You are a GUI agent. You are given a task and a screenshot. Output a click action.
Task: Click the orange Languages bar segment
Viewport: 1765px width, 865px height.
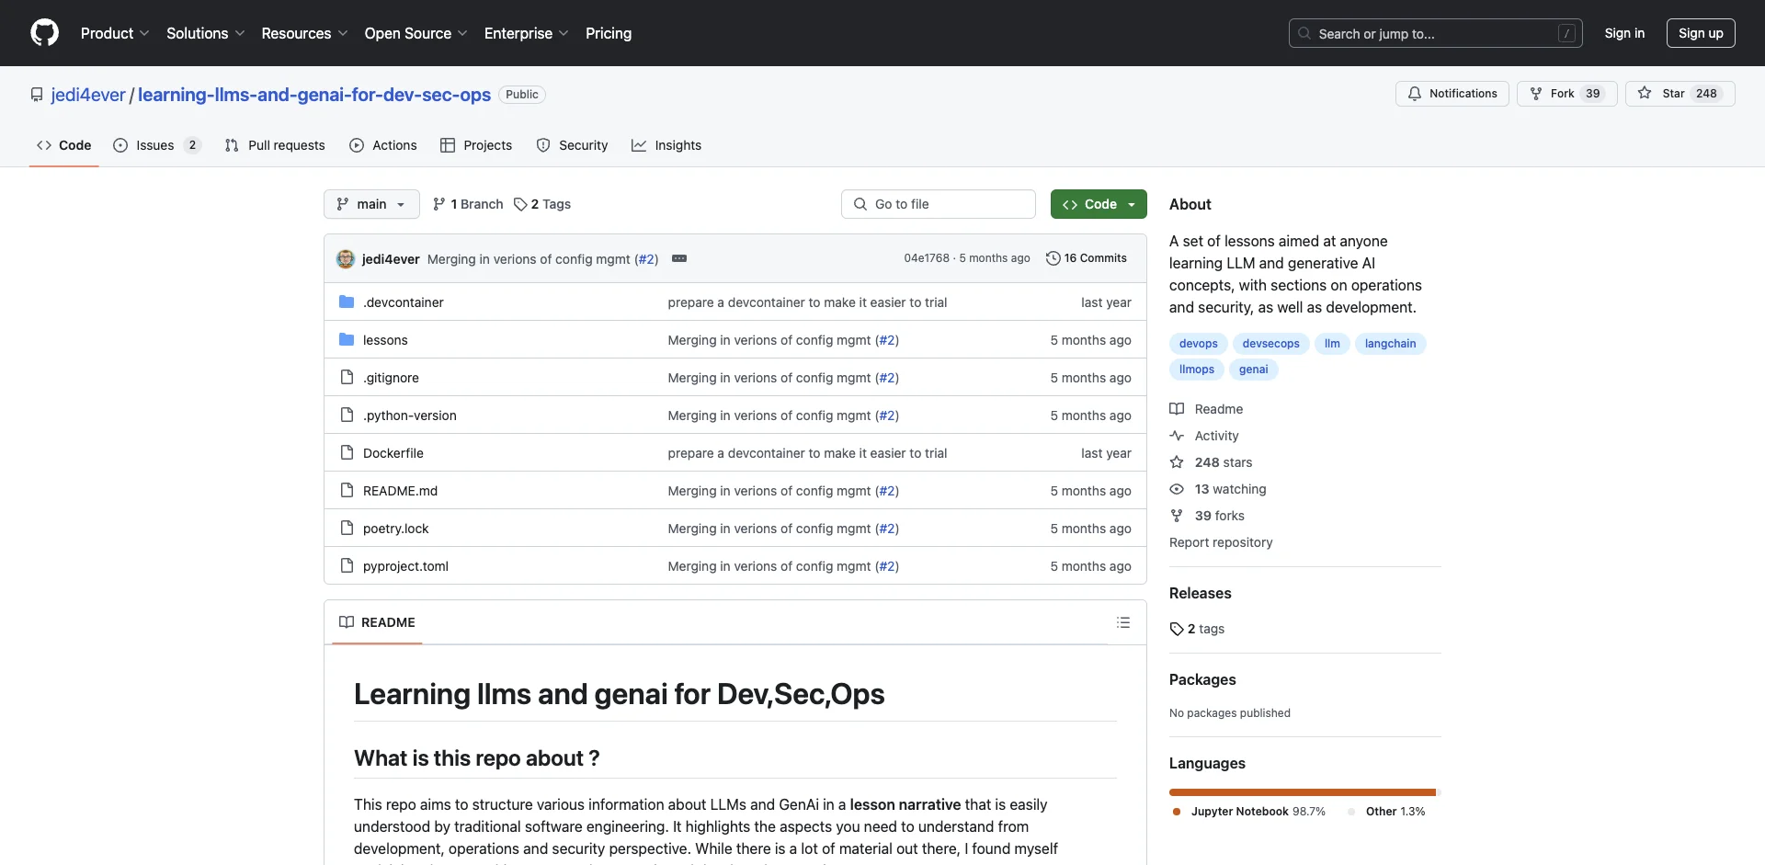coord(1302,792)
